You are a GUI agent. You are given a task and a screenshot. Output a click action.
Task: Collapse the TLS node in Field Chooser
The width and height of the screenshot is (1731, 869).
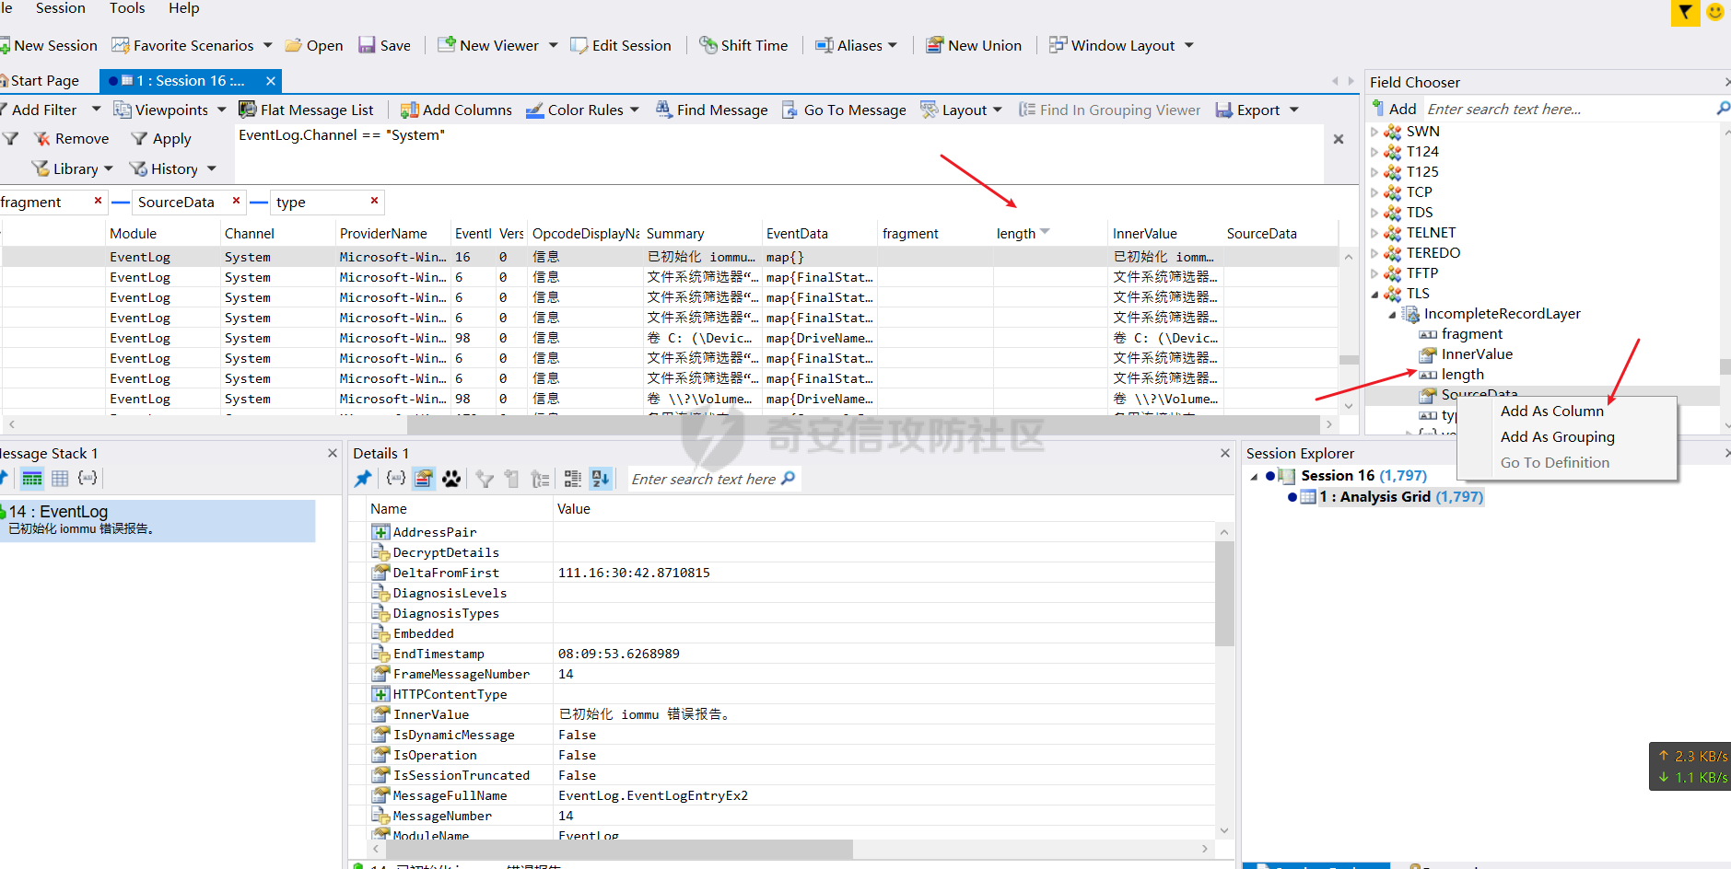coord(1374,295)
